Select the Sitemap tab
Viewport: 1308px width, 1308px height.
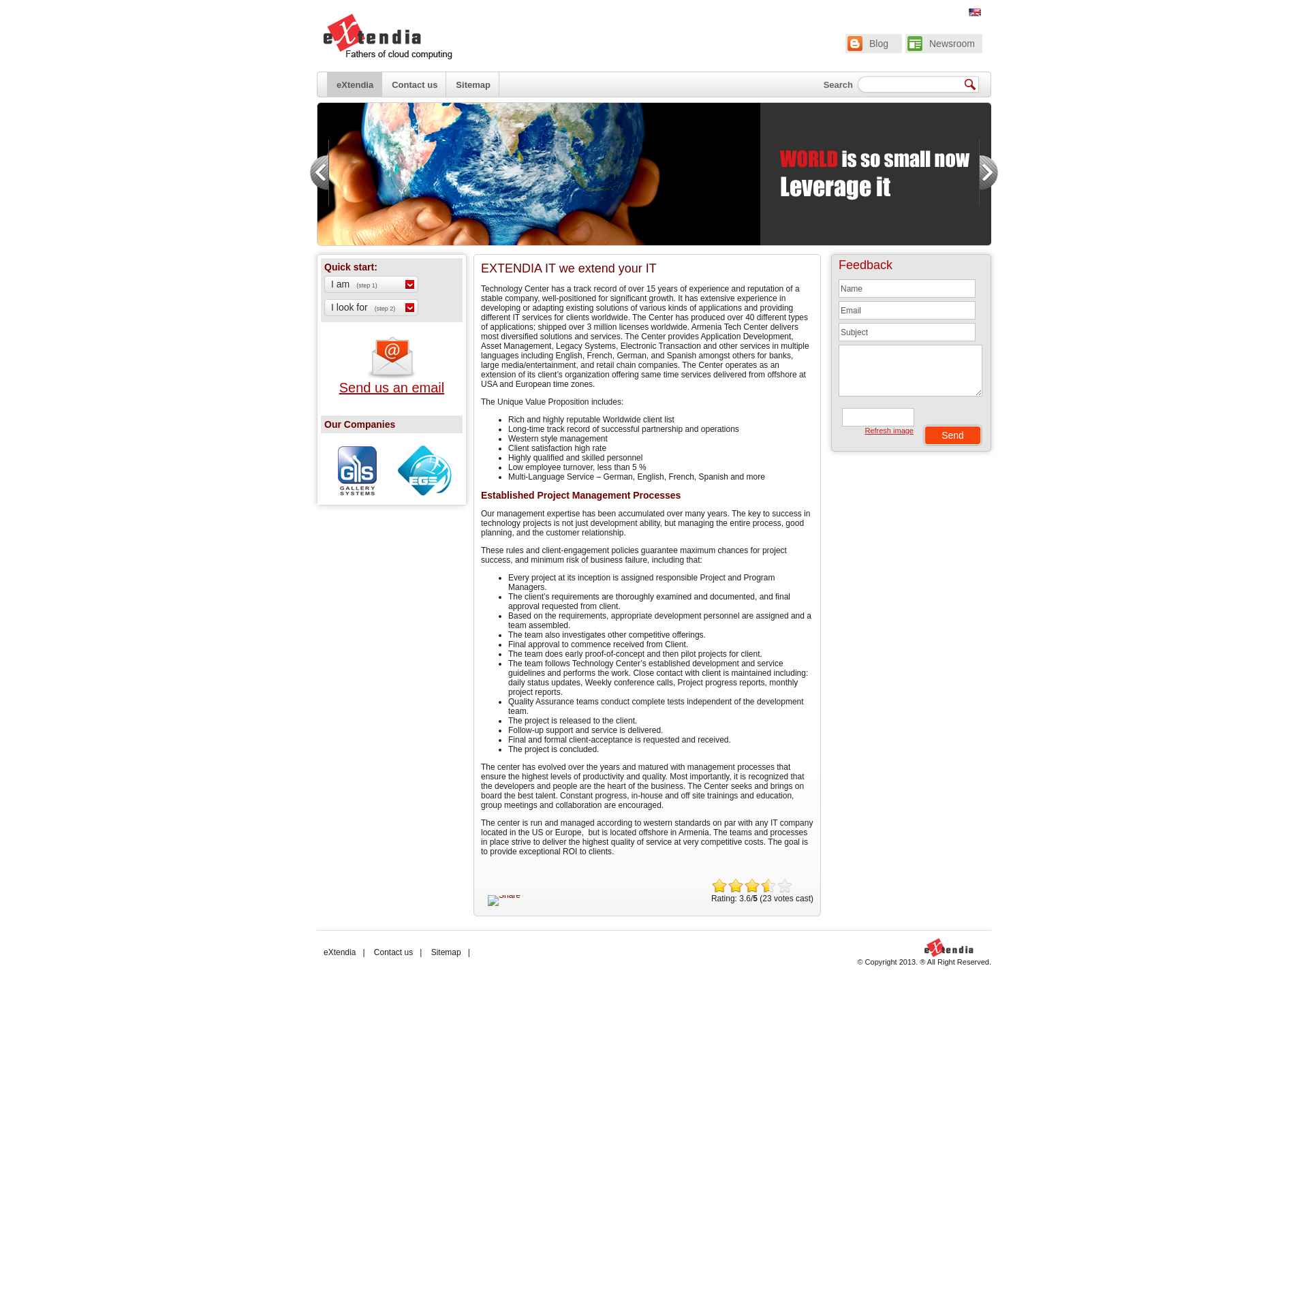click(x=472, y=84)
